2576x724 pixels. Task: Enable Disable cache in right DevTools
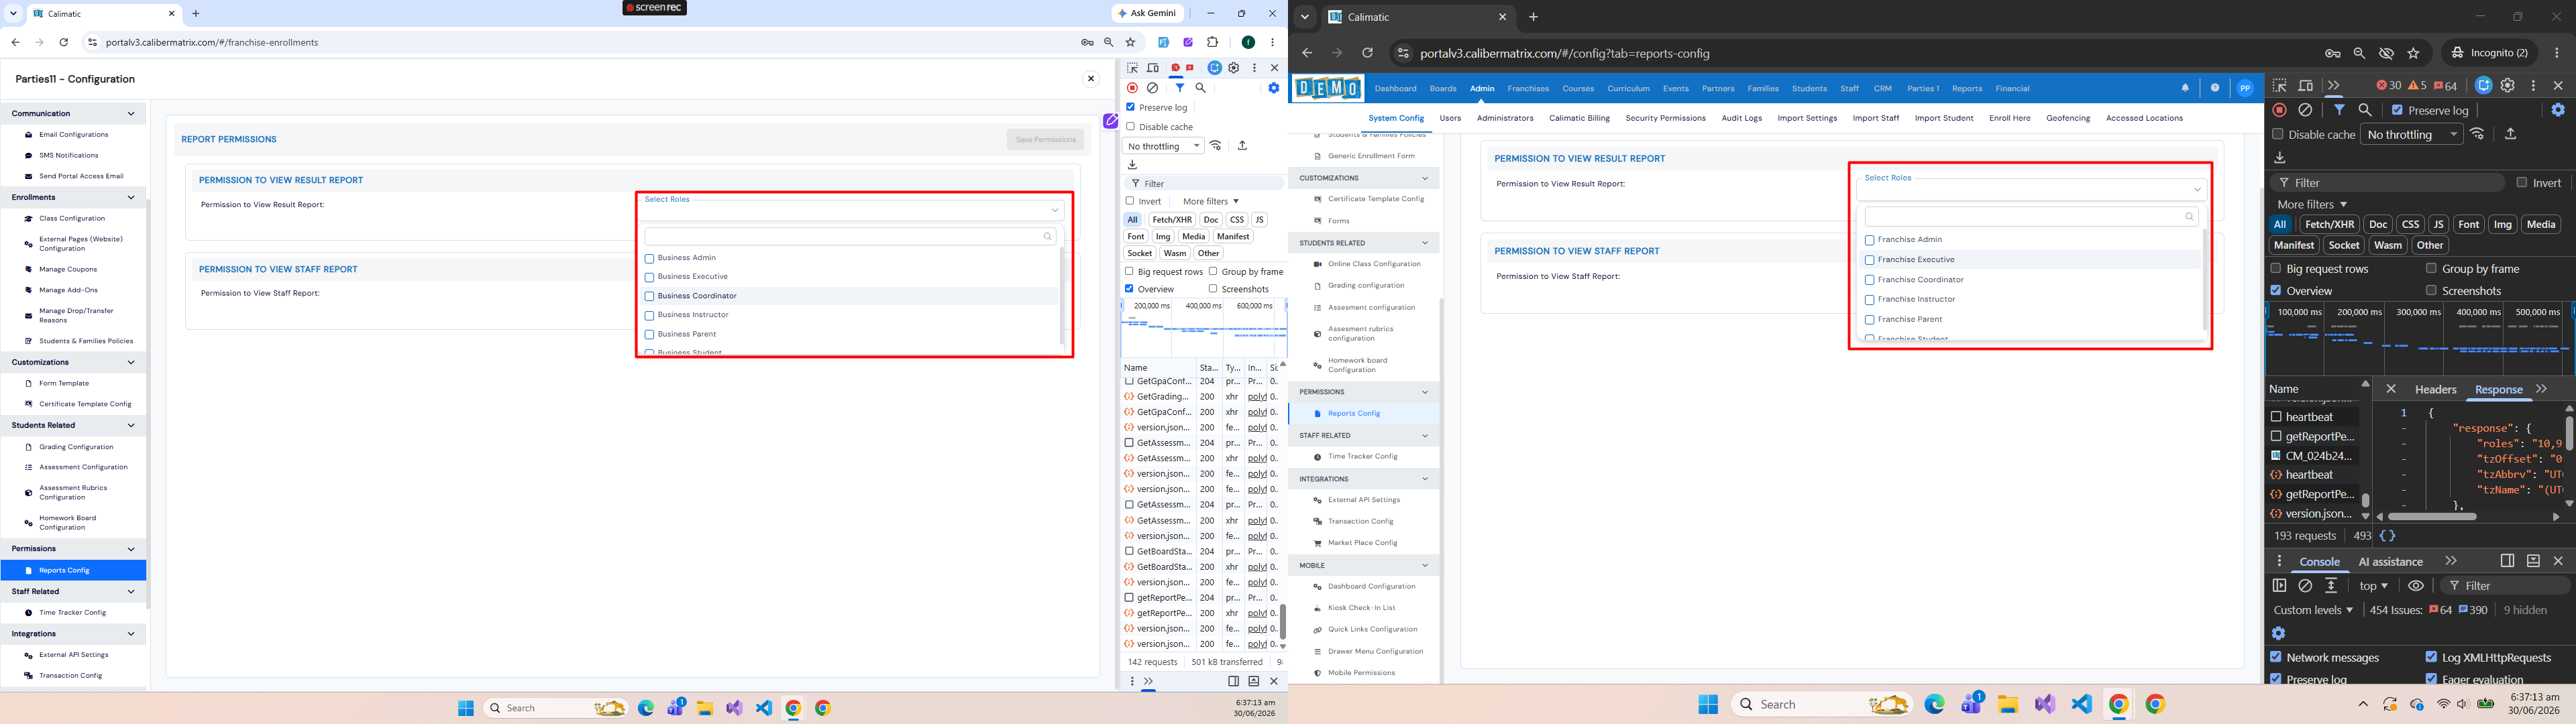pyautogui.click(x=2277, y=134)
